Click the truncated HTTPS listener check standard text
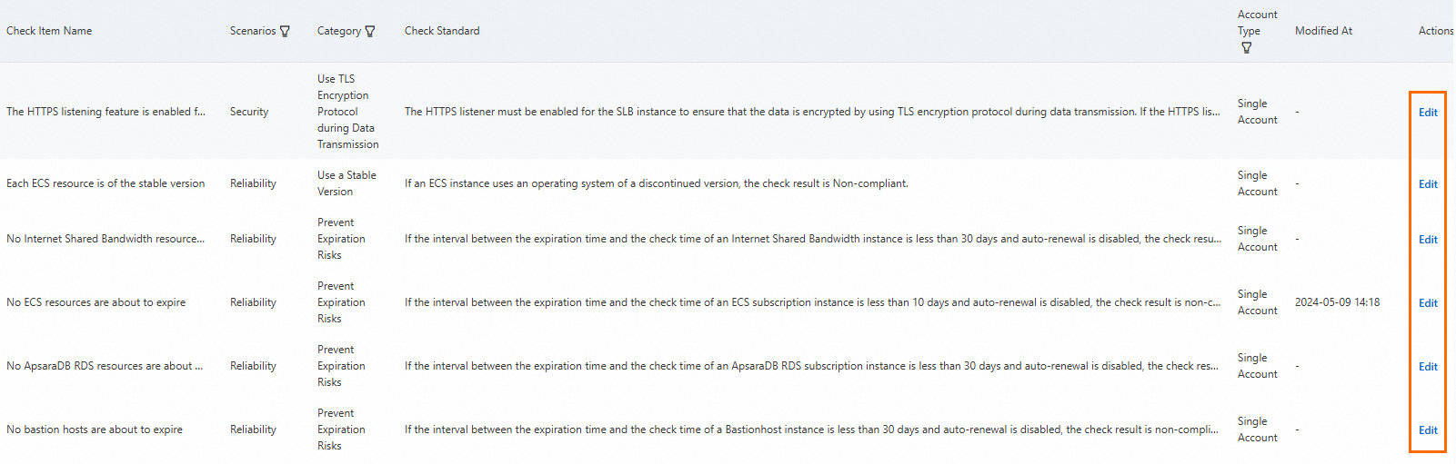Viewport: 1456px width, 464px height. click(x=812, y=112)
